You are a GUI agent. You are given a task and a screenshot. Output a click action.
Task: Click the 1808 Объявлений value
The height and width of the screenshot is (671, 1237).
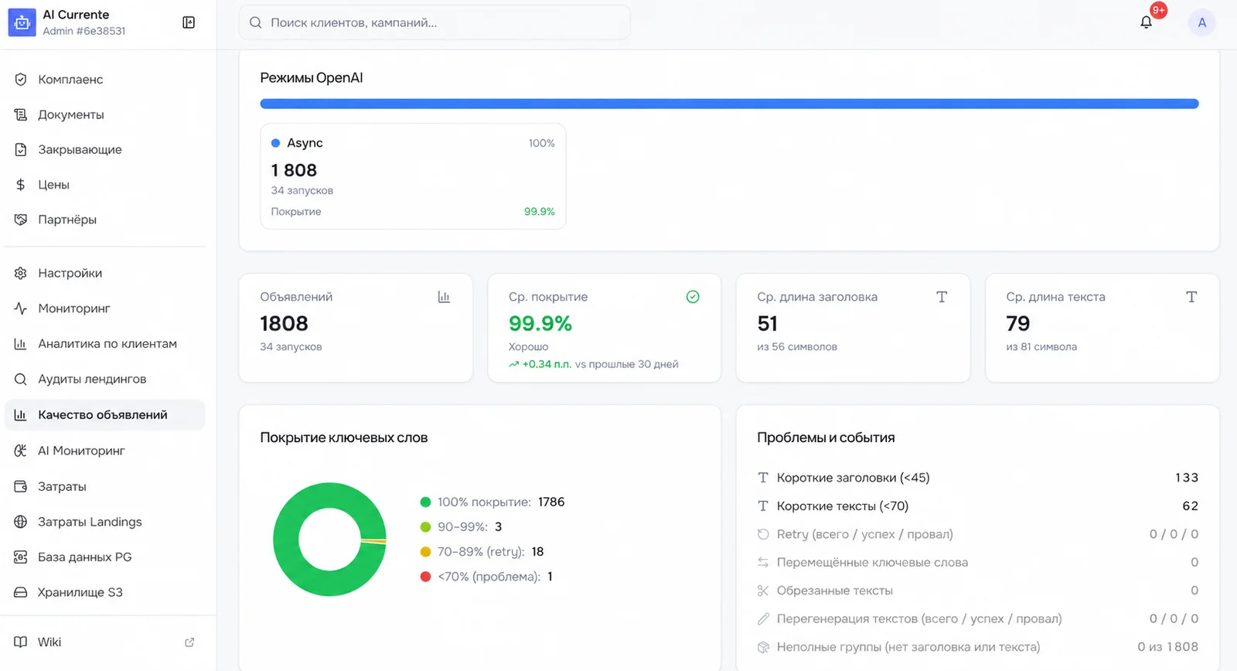pos(284,323)
